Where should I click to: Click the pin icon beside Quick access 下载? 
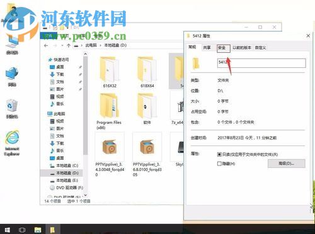tap(80, 74)
